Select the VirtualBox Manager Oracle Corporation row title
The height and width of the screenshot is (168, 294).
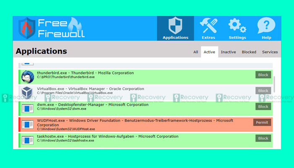pyautogui.click(x=91, y=89)
